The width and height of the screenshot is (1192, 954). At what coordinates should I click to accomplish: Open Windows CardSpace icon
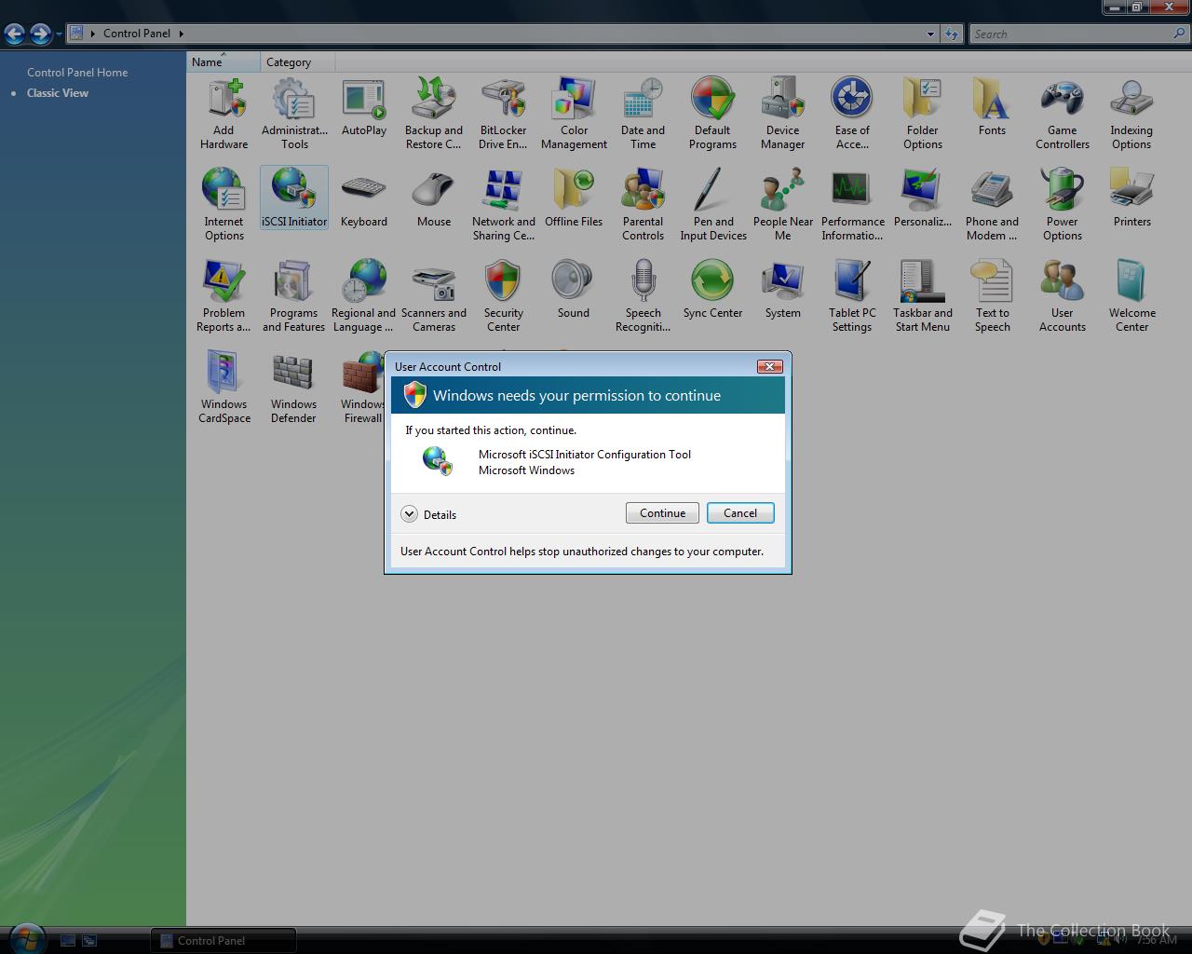point(224,388)
